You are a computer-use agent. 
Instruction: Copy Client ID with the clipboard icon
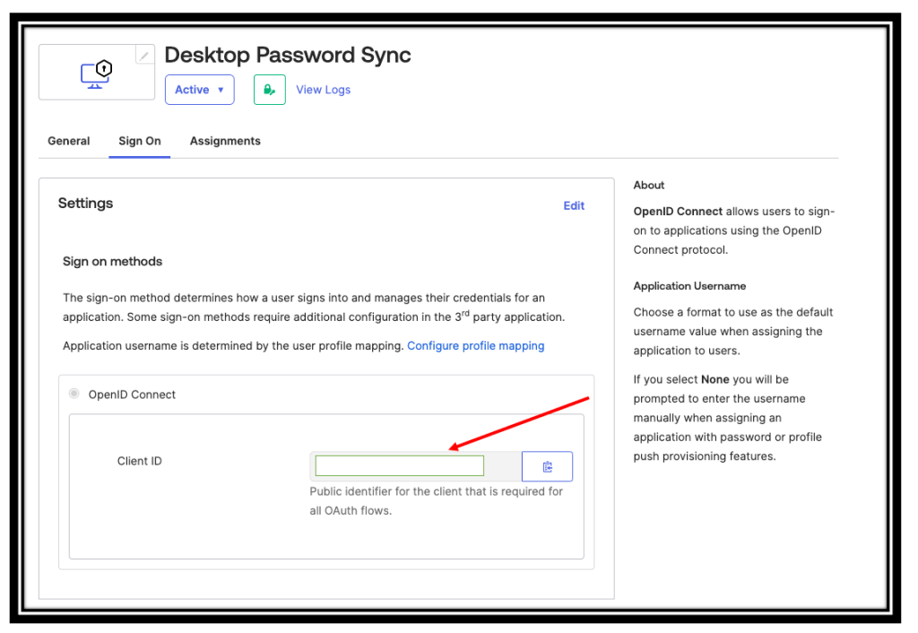(547, 466)
